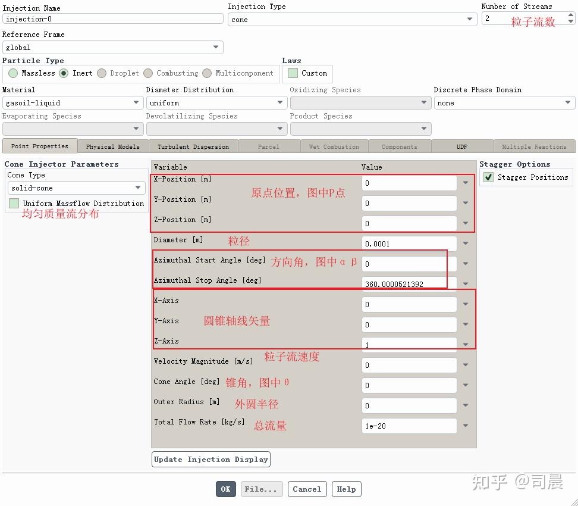Screen dimensions: 578x506
Task: Switch to the Turbulent Dispersion tab
Action: point(193,146)
